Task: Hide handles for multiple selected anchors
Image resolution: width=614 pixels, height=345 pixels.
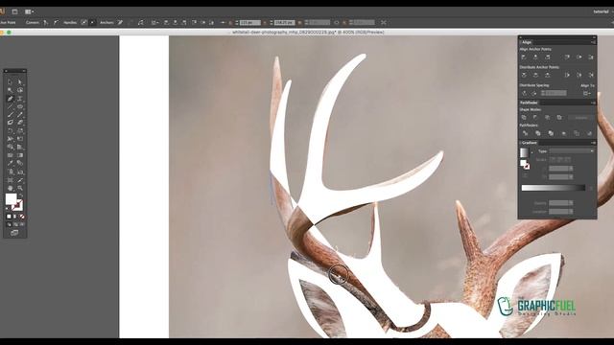Action: coord(92,23)
